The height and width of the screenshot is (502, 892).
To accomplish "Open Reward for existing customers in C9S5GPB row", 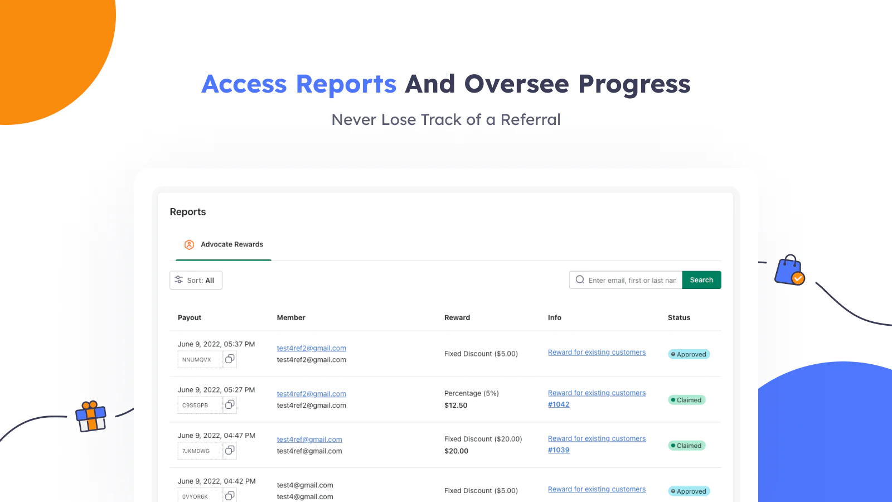I will pyautogui.click(x=597, y=393).
